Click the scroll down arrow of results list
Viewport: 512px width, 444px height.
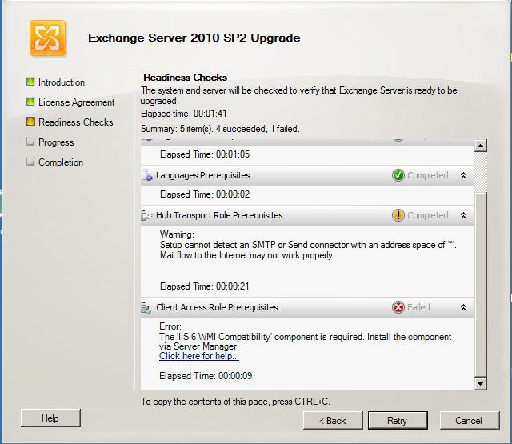(x=480, y=384)
